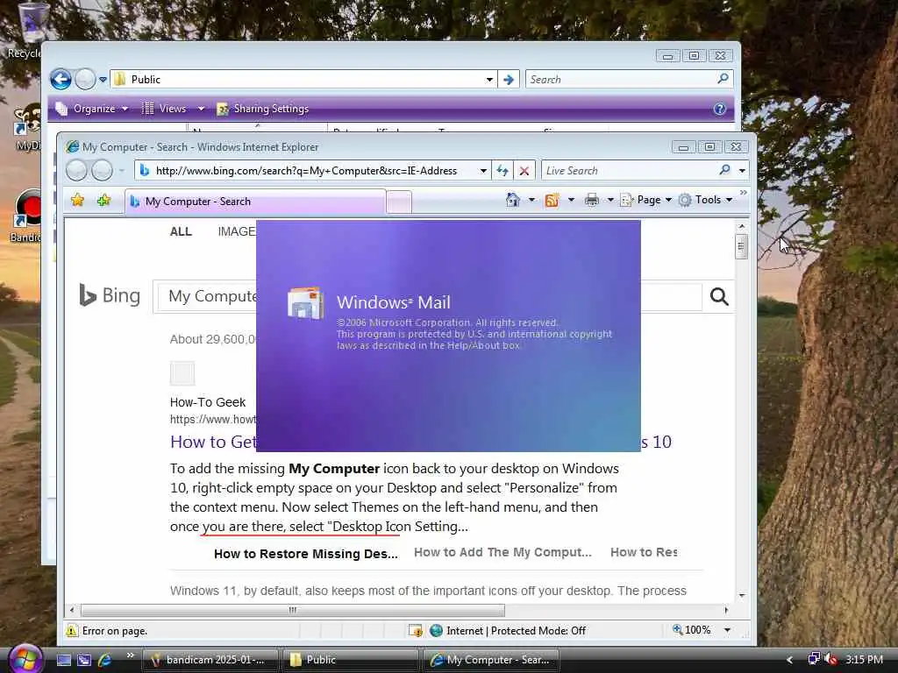Click 'How to Restore Missing Des...' link
This screenshot has width=898, height=673.
[x=306, y=554]
